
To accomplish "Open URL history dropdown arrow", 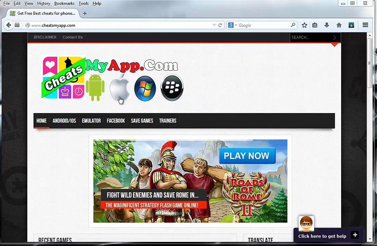I will 214,25.
